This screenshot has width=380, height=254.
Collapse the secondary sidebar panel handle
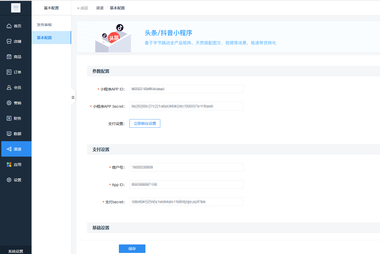(x=73, y=97)
